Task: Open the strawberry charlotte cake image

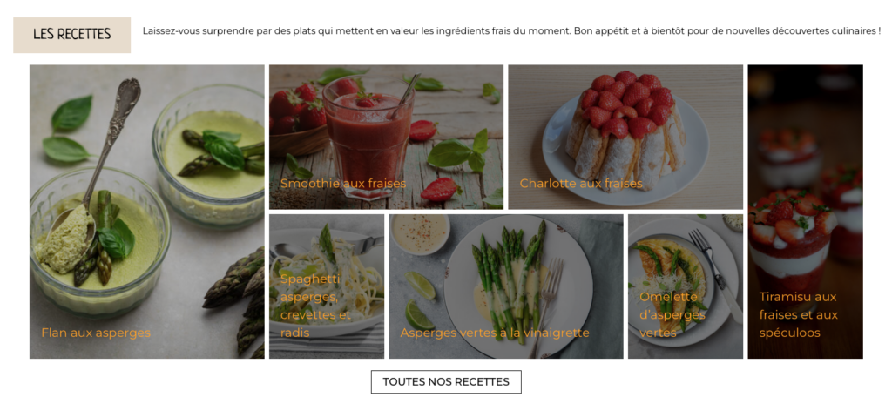Action: pyautogui.click(x=625, y=137)
